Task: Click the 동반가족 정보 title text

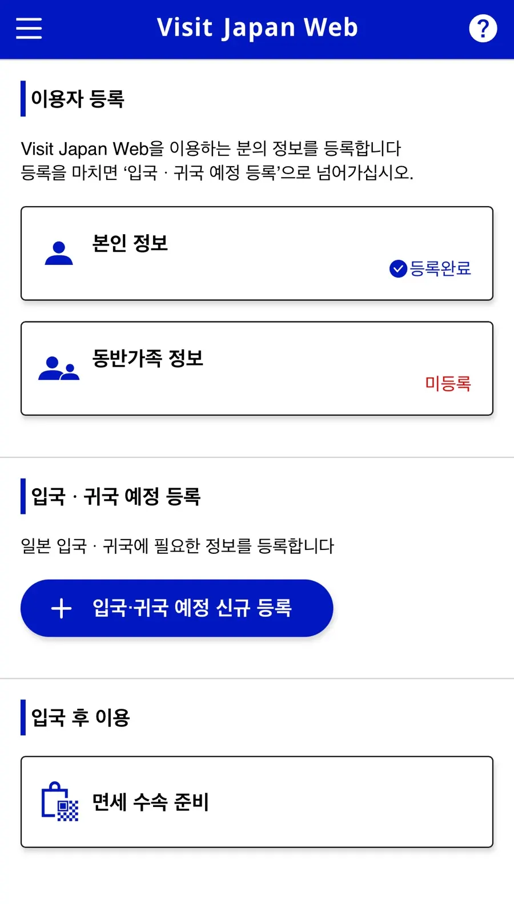Action: [x=148, y=358]
